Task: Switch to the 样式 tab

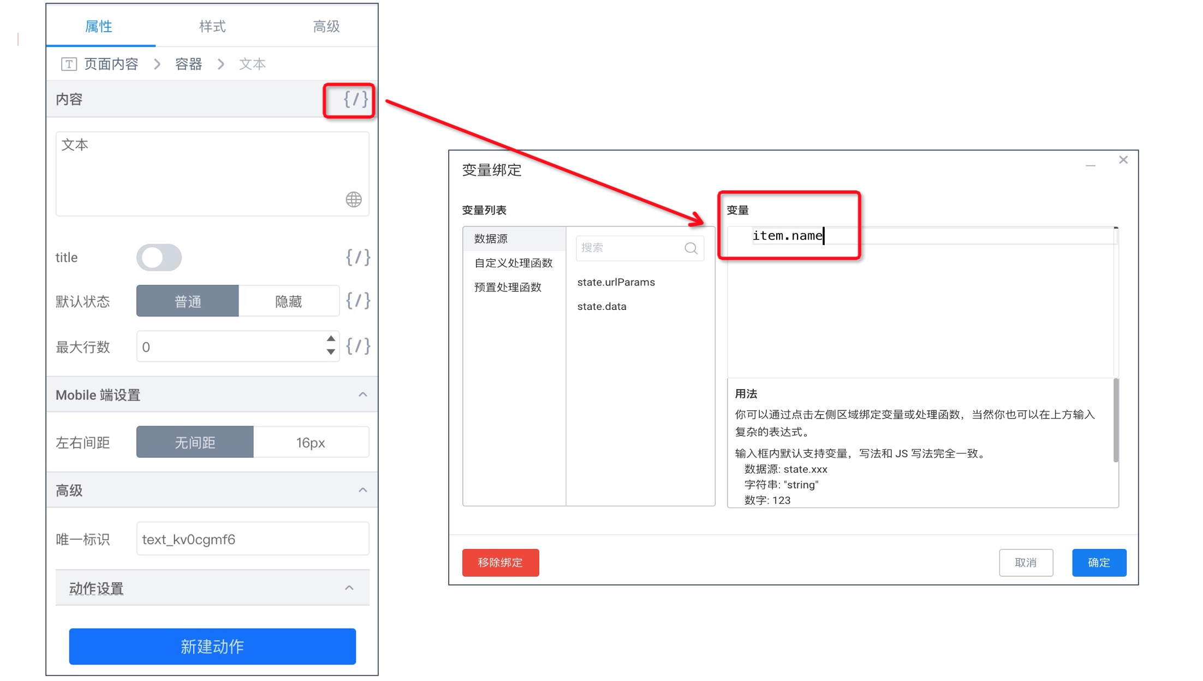Action: click(x=212, y=26)
